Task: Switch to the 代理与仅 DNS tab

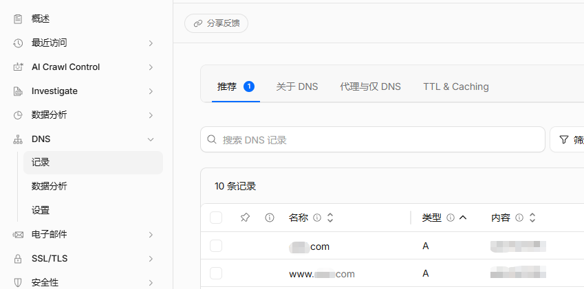Action: 370,87
